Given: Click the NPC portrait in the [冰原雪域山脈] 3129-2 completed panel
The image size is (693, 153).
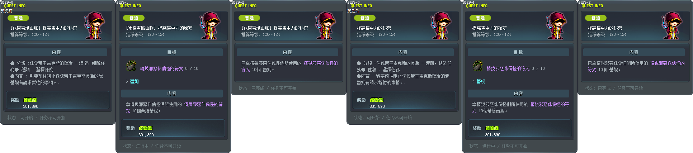Looking at the screenshot, I should point(326,25).
